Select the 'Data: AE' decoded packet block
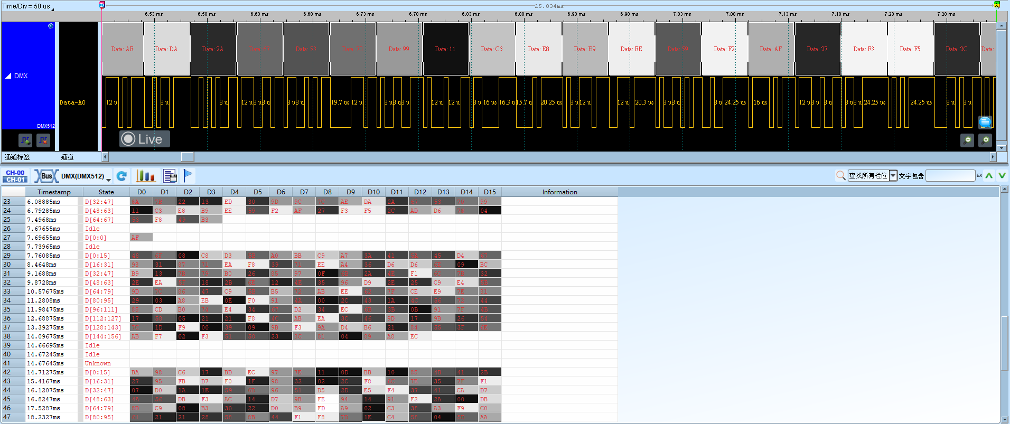 [x=123, y=49]
